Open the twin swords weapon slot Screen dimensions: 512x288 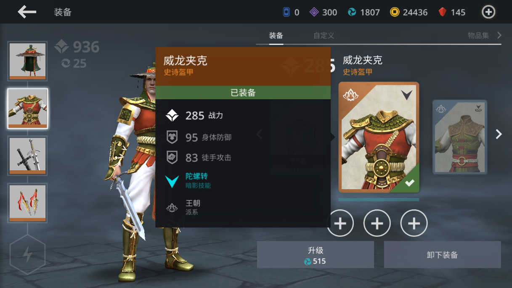[28, 156]
